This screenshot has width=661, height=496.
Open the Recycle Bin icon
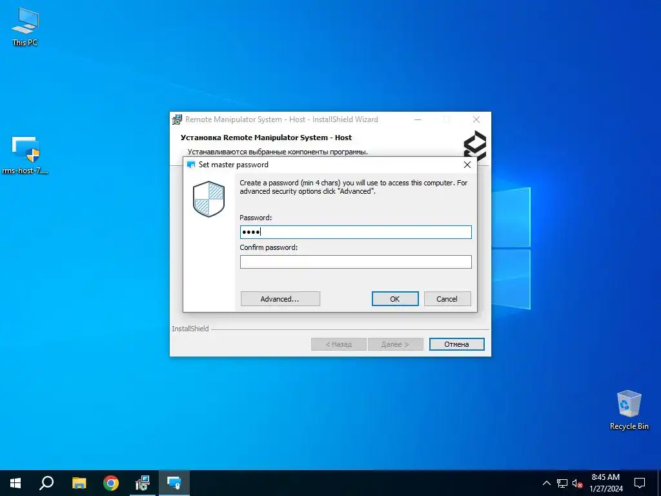tap(629, 410)
